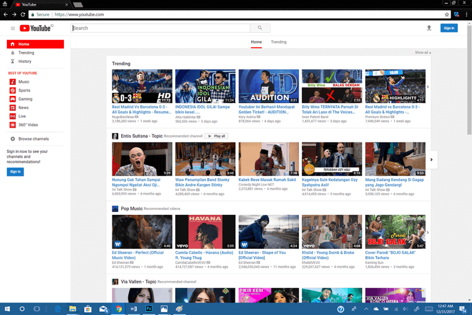The width and height of the screenshot is (472, 315).
Task: Show more Entis Sutisna videos arrow
Action: click(x=431, y=160)
